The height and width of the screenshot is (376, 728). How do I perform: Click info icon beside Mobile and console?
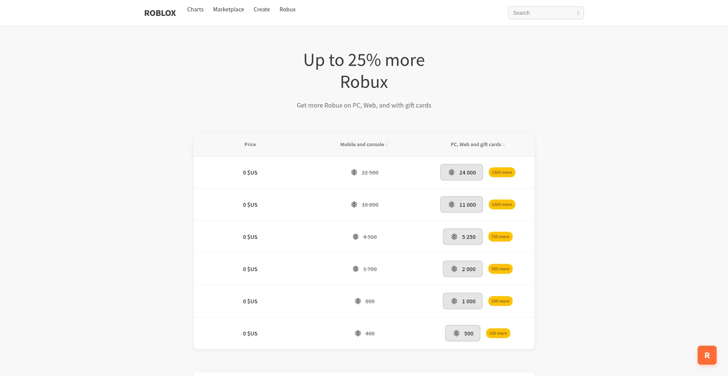coord(387,145)
